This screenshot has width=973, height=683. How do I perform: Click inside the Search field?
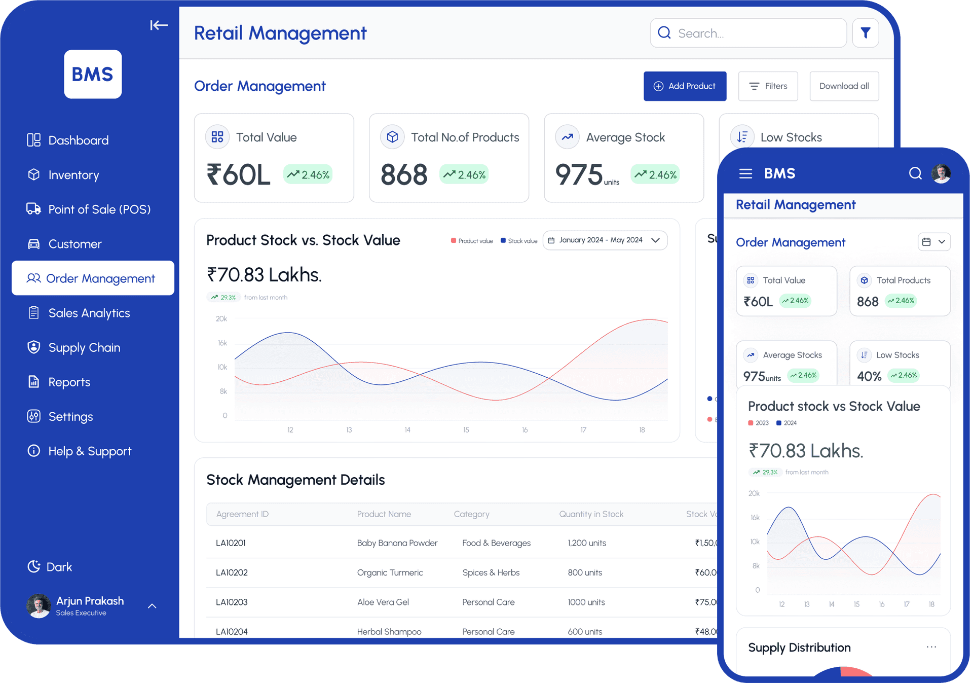point(745,32)
